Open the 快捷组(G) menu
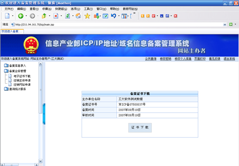Screen dimensions: 239x166 pyautogui.click(x=61, y=9)
